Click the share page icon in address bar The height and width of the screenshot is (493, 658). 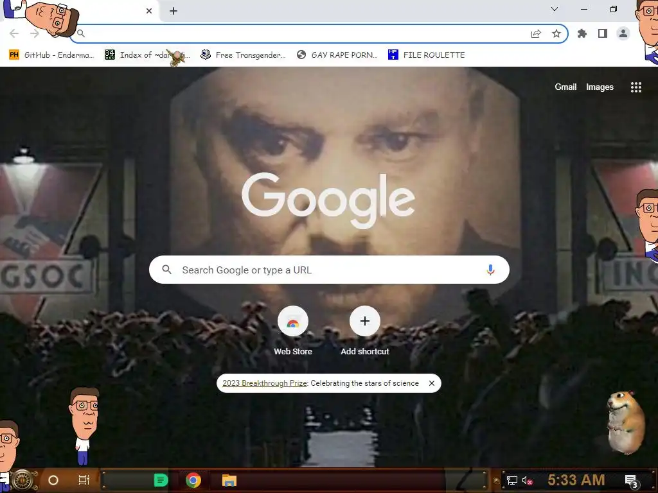coord(536,34)
